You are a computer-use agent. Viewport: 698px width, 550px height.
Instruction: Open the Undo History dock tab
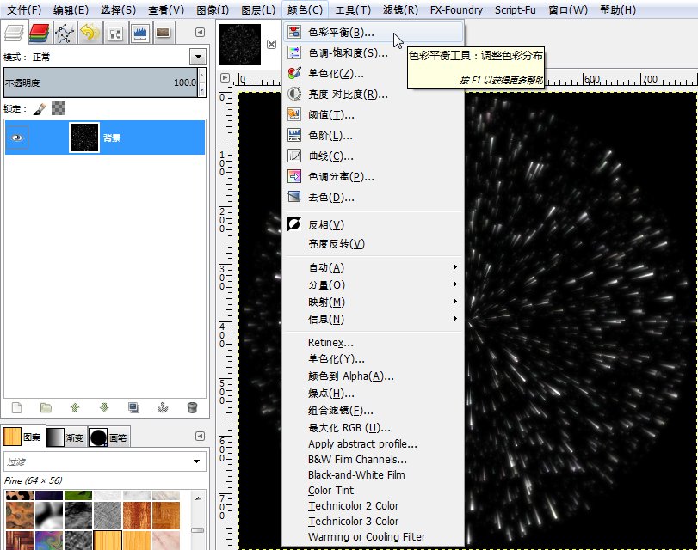pyautogui.click(x=90, y=33)
